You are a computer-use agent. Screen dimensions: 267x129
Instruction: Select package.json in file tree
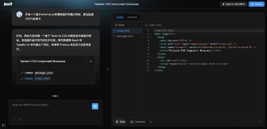127,36
